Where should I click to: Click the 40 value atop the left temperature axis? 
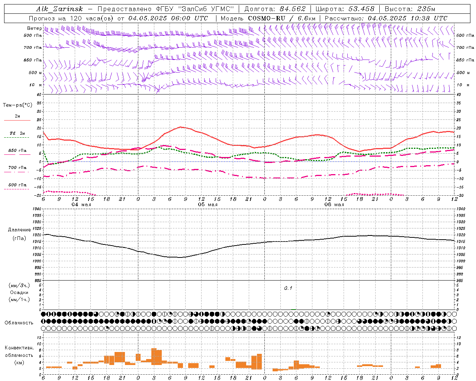(39, 95)
